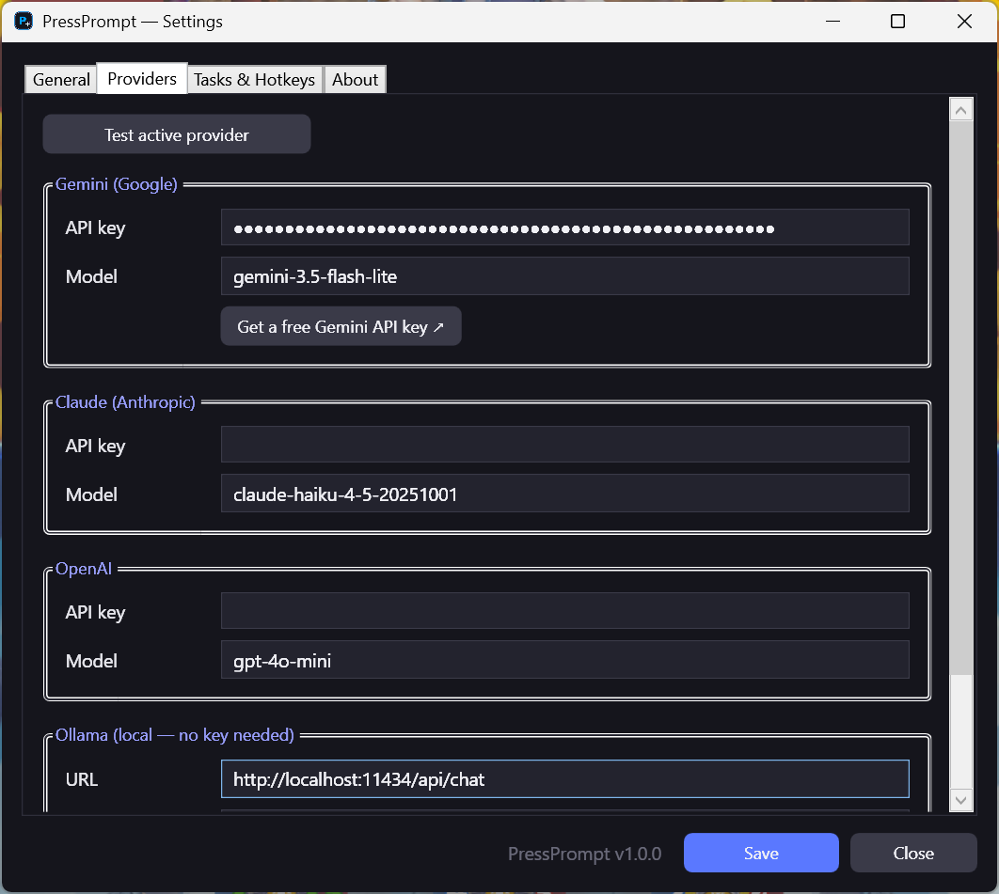999x894 pixels.
Task: Open the Tasks & Hotkeys tab
Action: pos(254,80)
